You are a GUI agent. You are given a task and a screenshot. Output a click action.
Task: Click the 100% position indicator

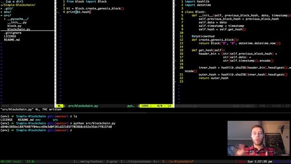(146, 106)
